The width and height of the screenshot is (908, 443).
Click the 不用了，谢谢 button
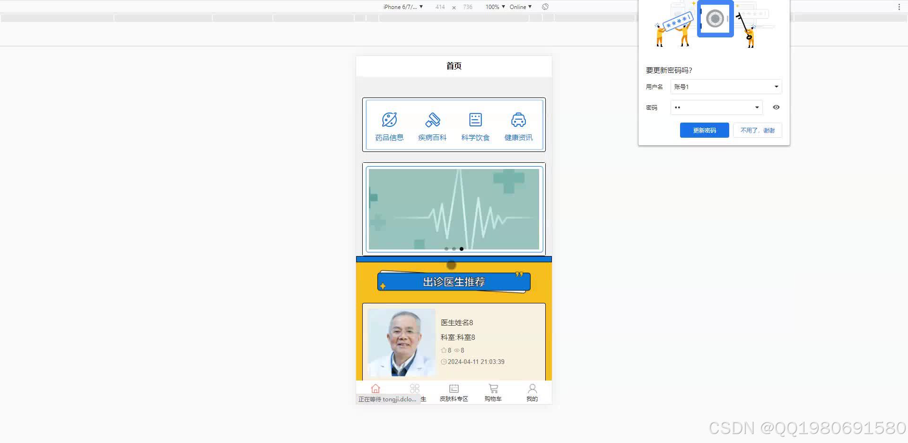(x=757, y=130)
